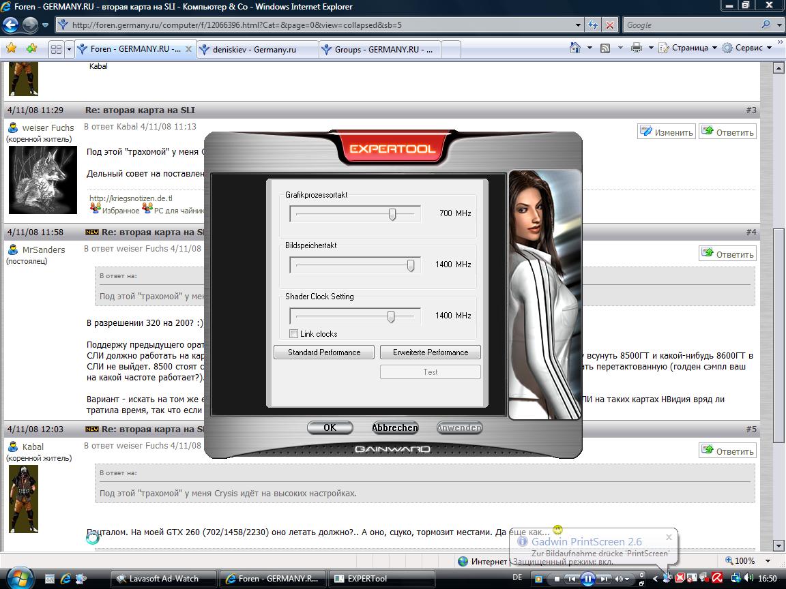Click 'Ответить' reply button on post #3
The width and height of the screenshot is (786, 589).
[727, 132]
